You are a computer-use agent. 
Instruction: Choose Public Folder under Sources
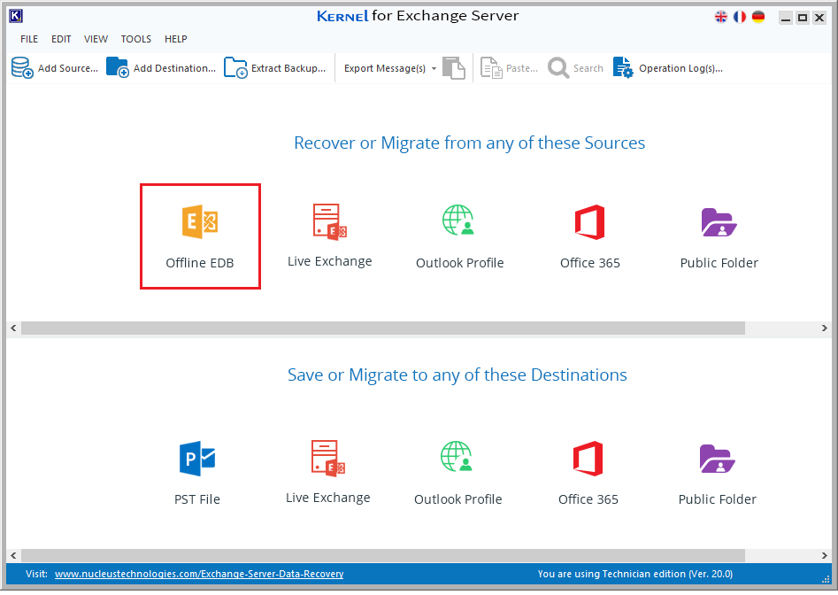(719, 237)
